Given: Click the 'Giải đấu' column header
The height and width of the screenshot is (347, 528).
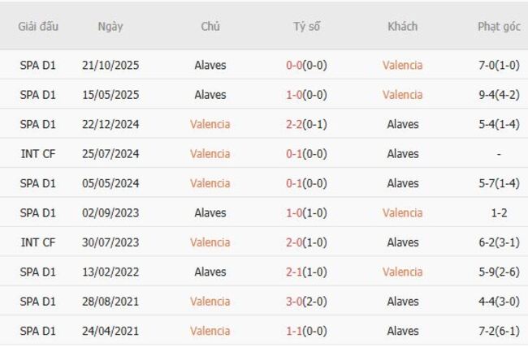Looking at the screenshot, I should 38,26.
